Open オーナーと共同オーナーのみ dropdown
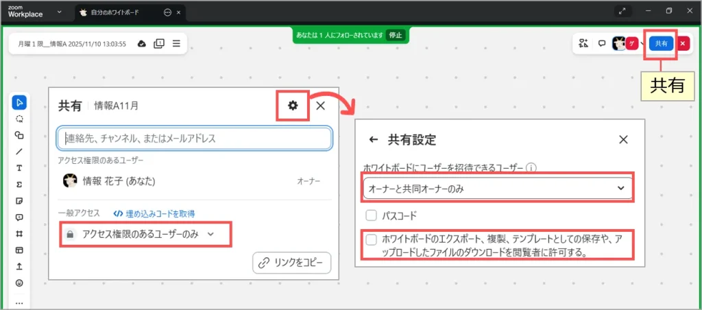Image resolution: width=702 pixels, height=310 pixels. click(497, 188)
